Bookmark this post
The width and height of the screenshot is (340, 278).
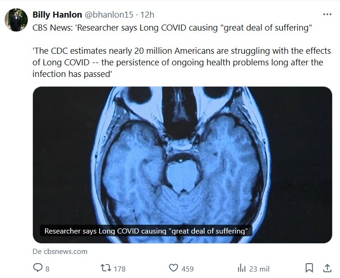309,268
